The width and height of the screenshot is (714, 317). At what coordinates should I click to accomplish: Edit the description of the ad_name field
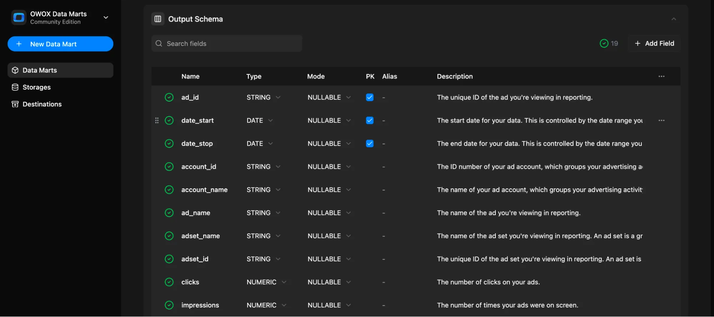click(x=509, y=213)
